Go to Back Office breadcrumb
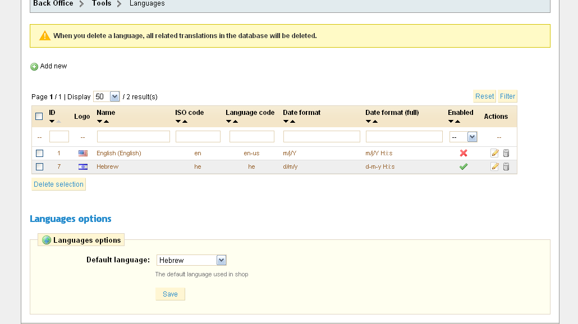Viewport: 578px width, 324px height. pyautogui.click(x=53, y=3)
